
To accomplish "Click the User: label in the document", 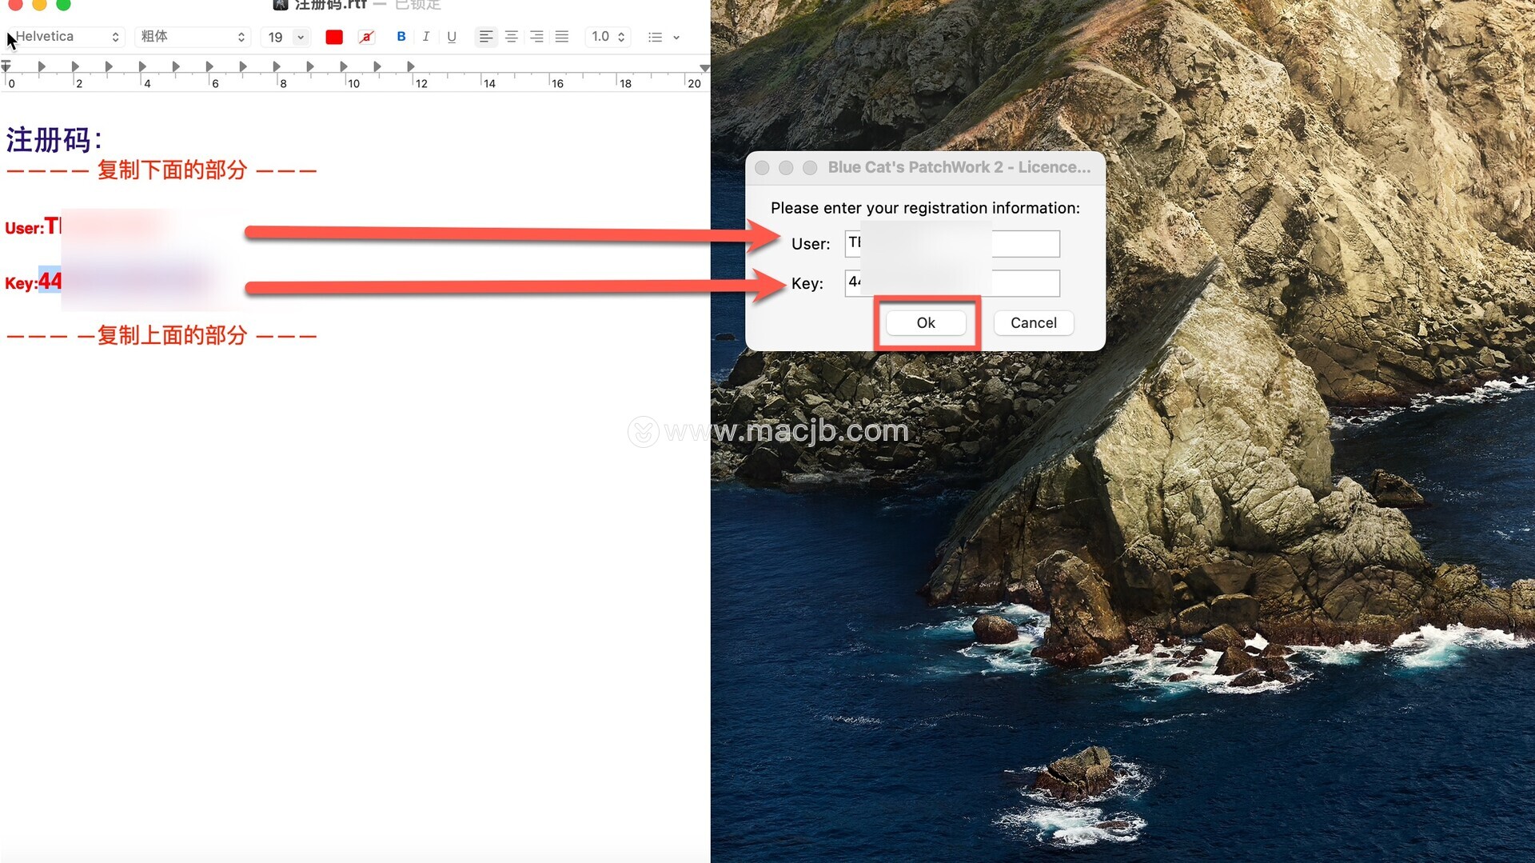I will pyautogui.click(x=24, y=229).
